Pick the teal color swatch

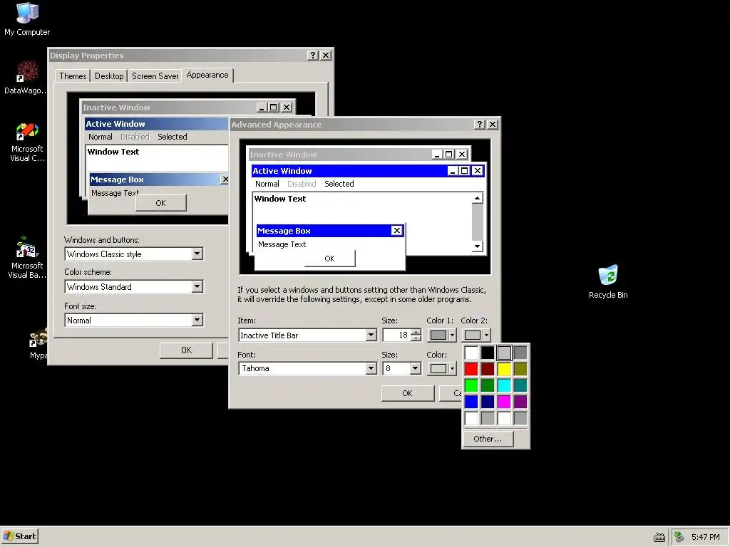(x=520, y=385)
